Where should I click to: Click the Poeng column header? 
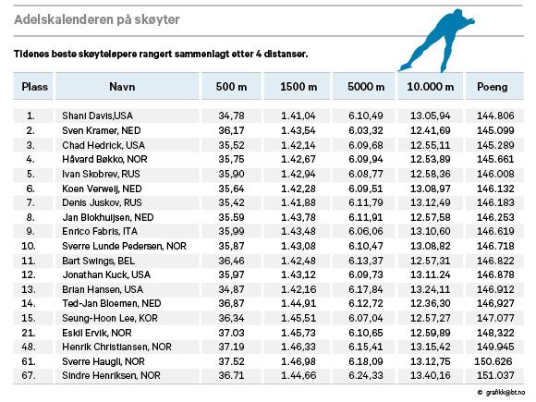point(493,87)
